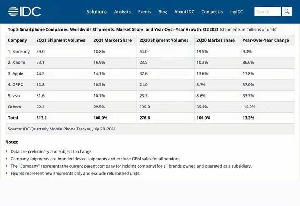The height and width of the screenshot is (206, 300).
Task: Click the IDC Quarterly Mobile Phone Tracker source line
Action: coord(62,129)
